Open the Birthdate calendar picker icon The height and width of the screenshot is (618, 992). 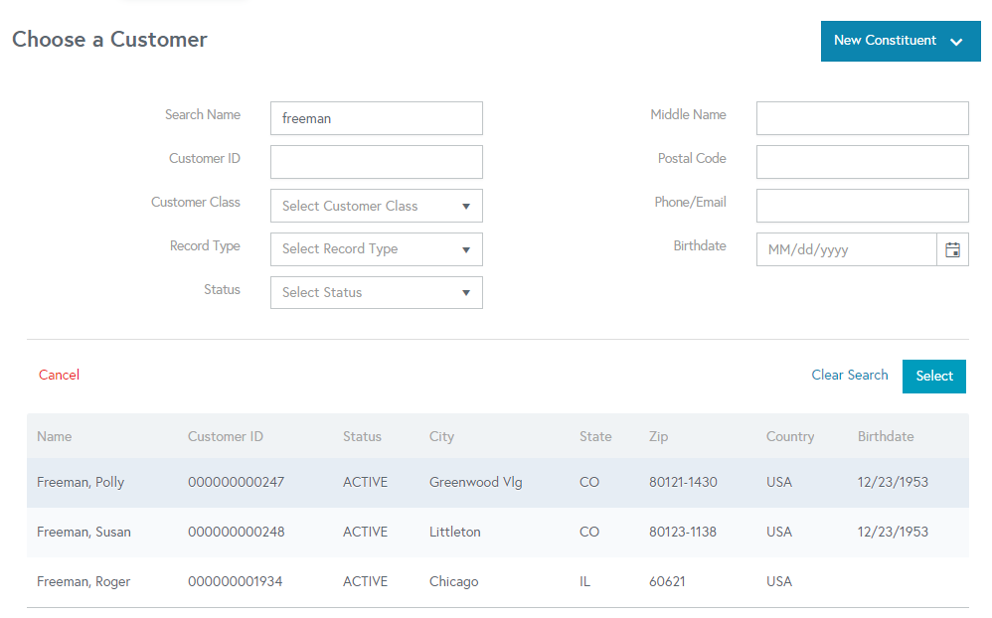coord(952,249)
